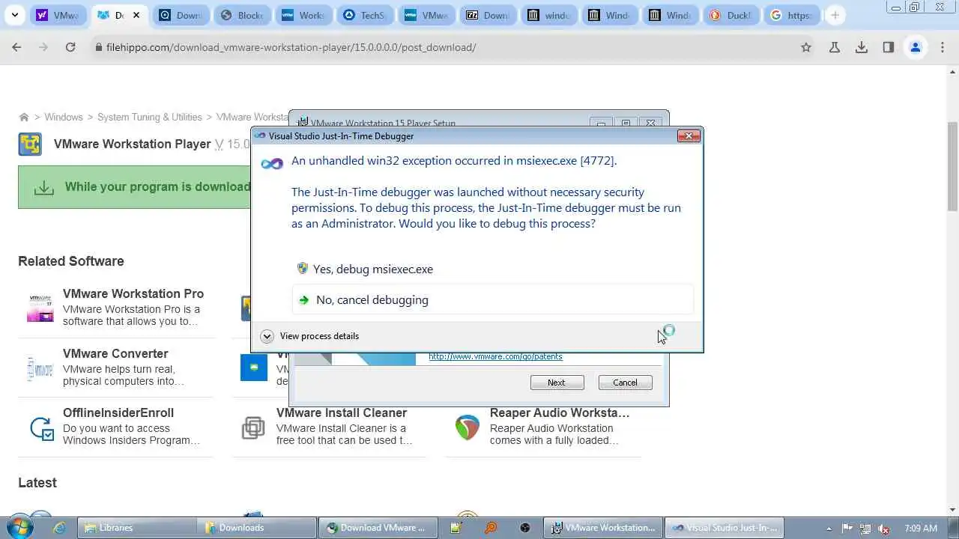The width and height of the screenshot is (959, 539).
Task: Click the Notepad++ taskbar icon
Action: (x=456, y=528)
